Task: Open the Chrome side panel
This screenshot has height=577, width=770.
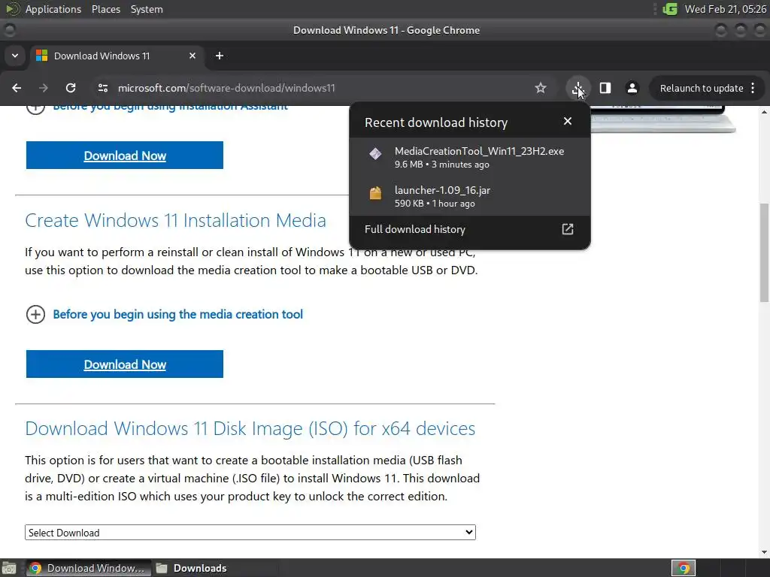Action: 605,88
